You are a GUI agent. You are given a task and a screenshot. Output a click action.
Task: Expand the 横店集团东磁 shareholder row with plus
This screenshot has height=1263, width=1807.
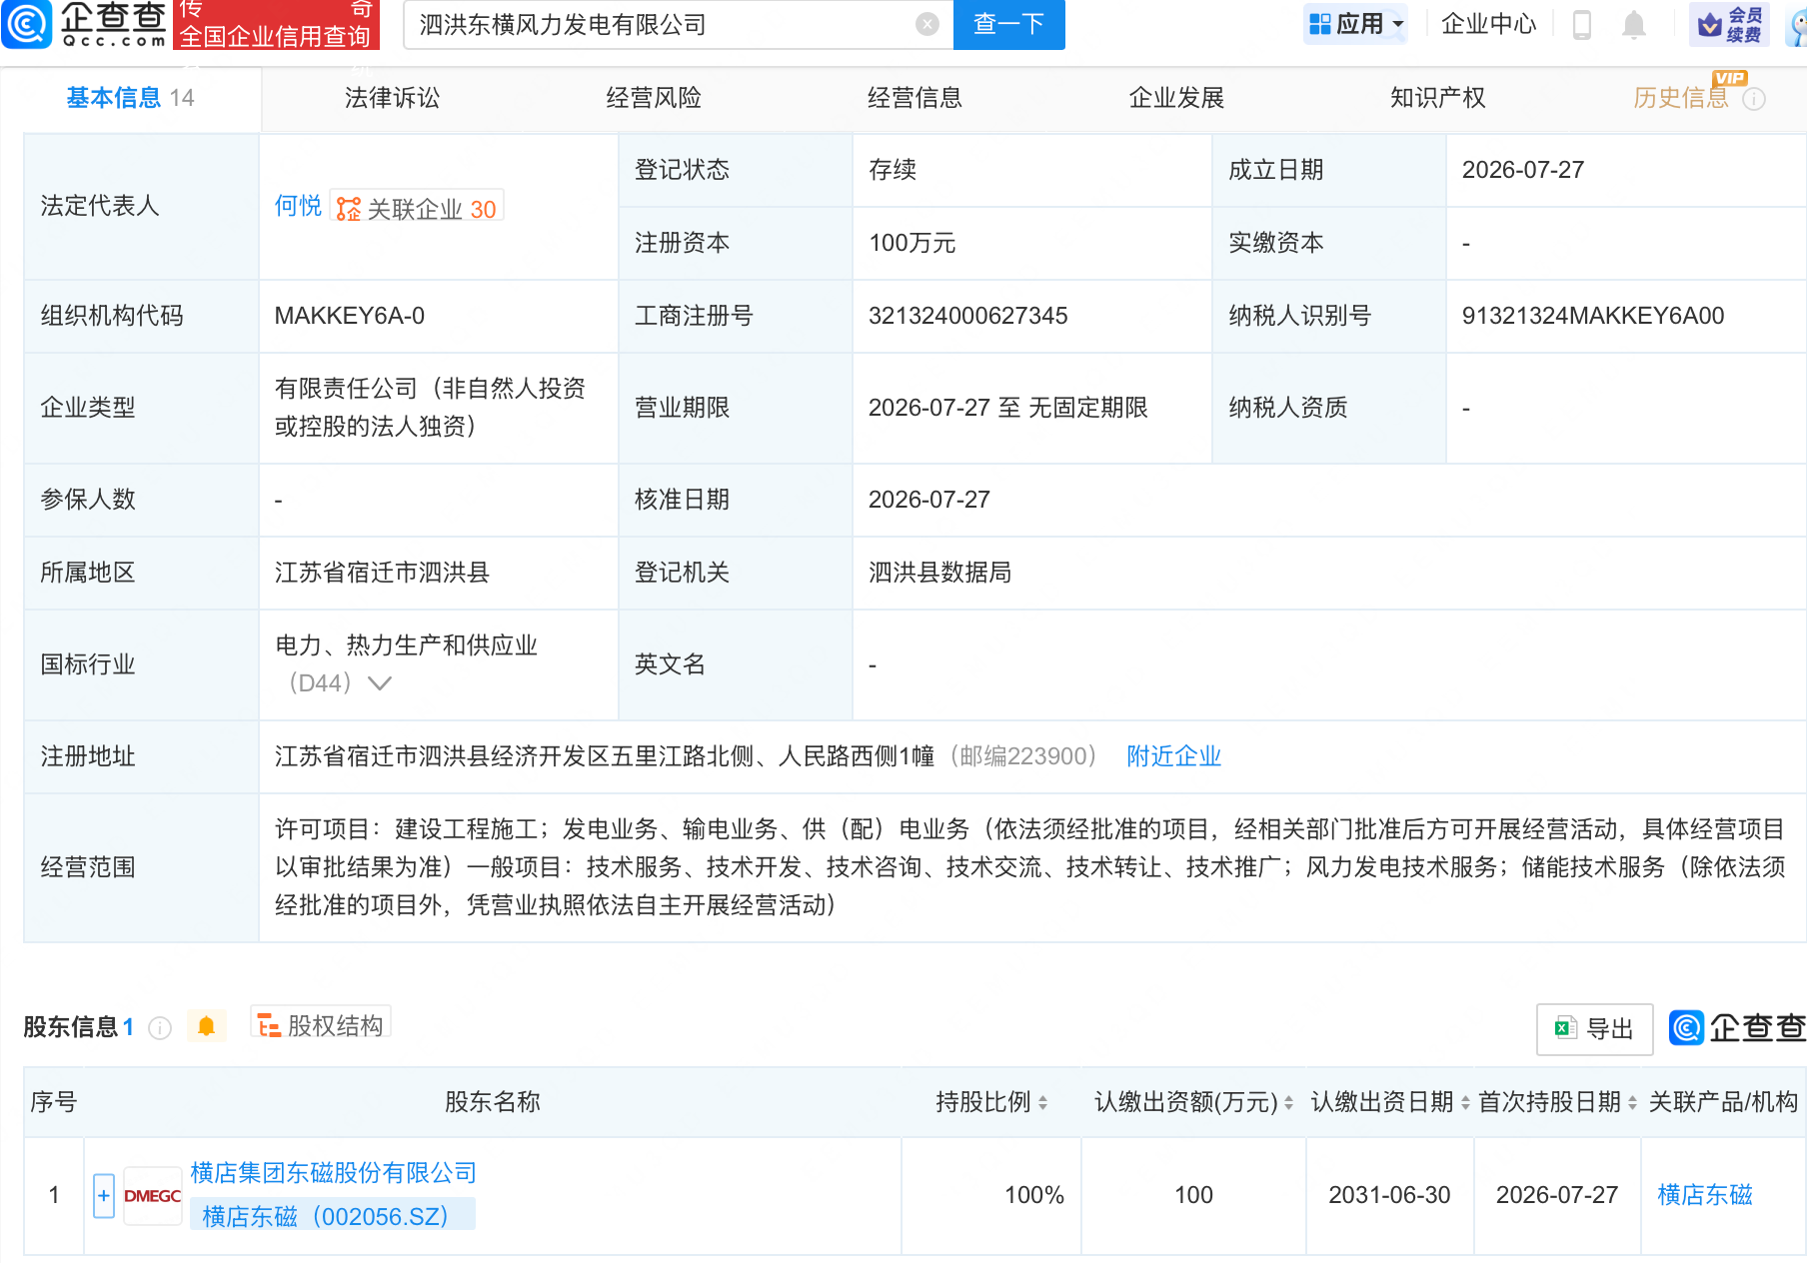pos(104,1196)
